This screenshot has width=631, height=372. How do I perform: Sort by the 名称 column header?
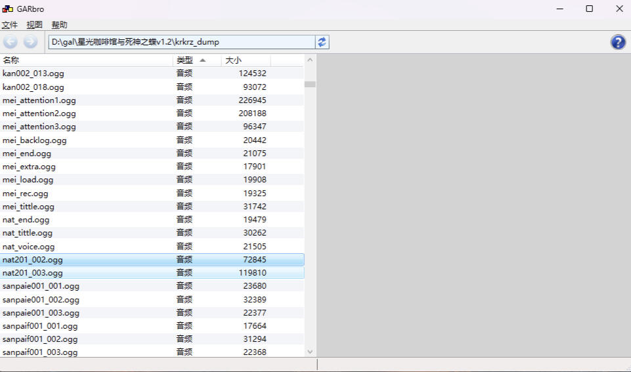(86, 60)
